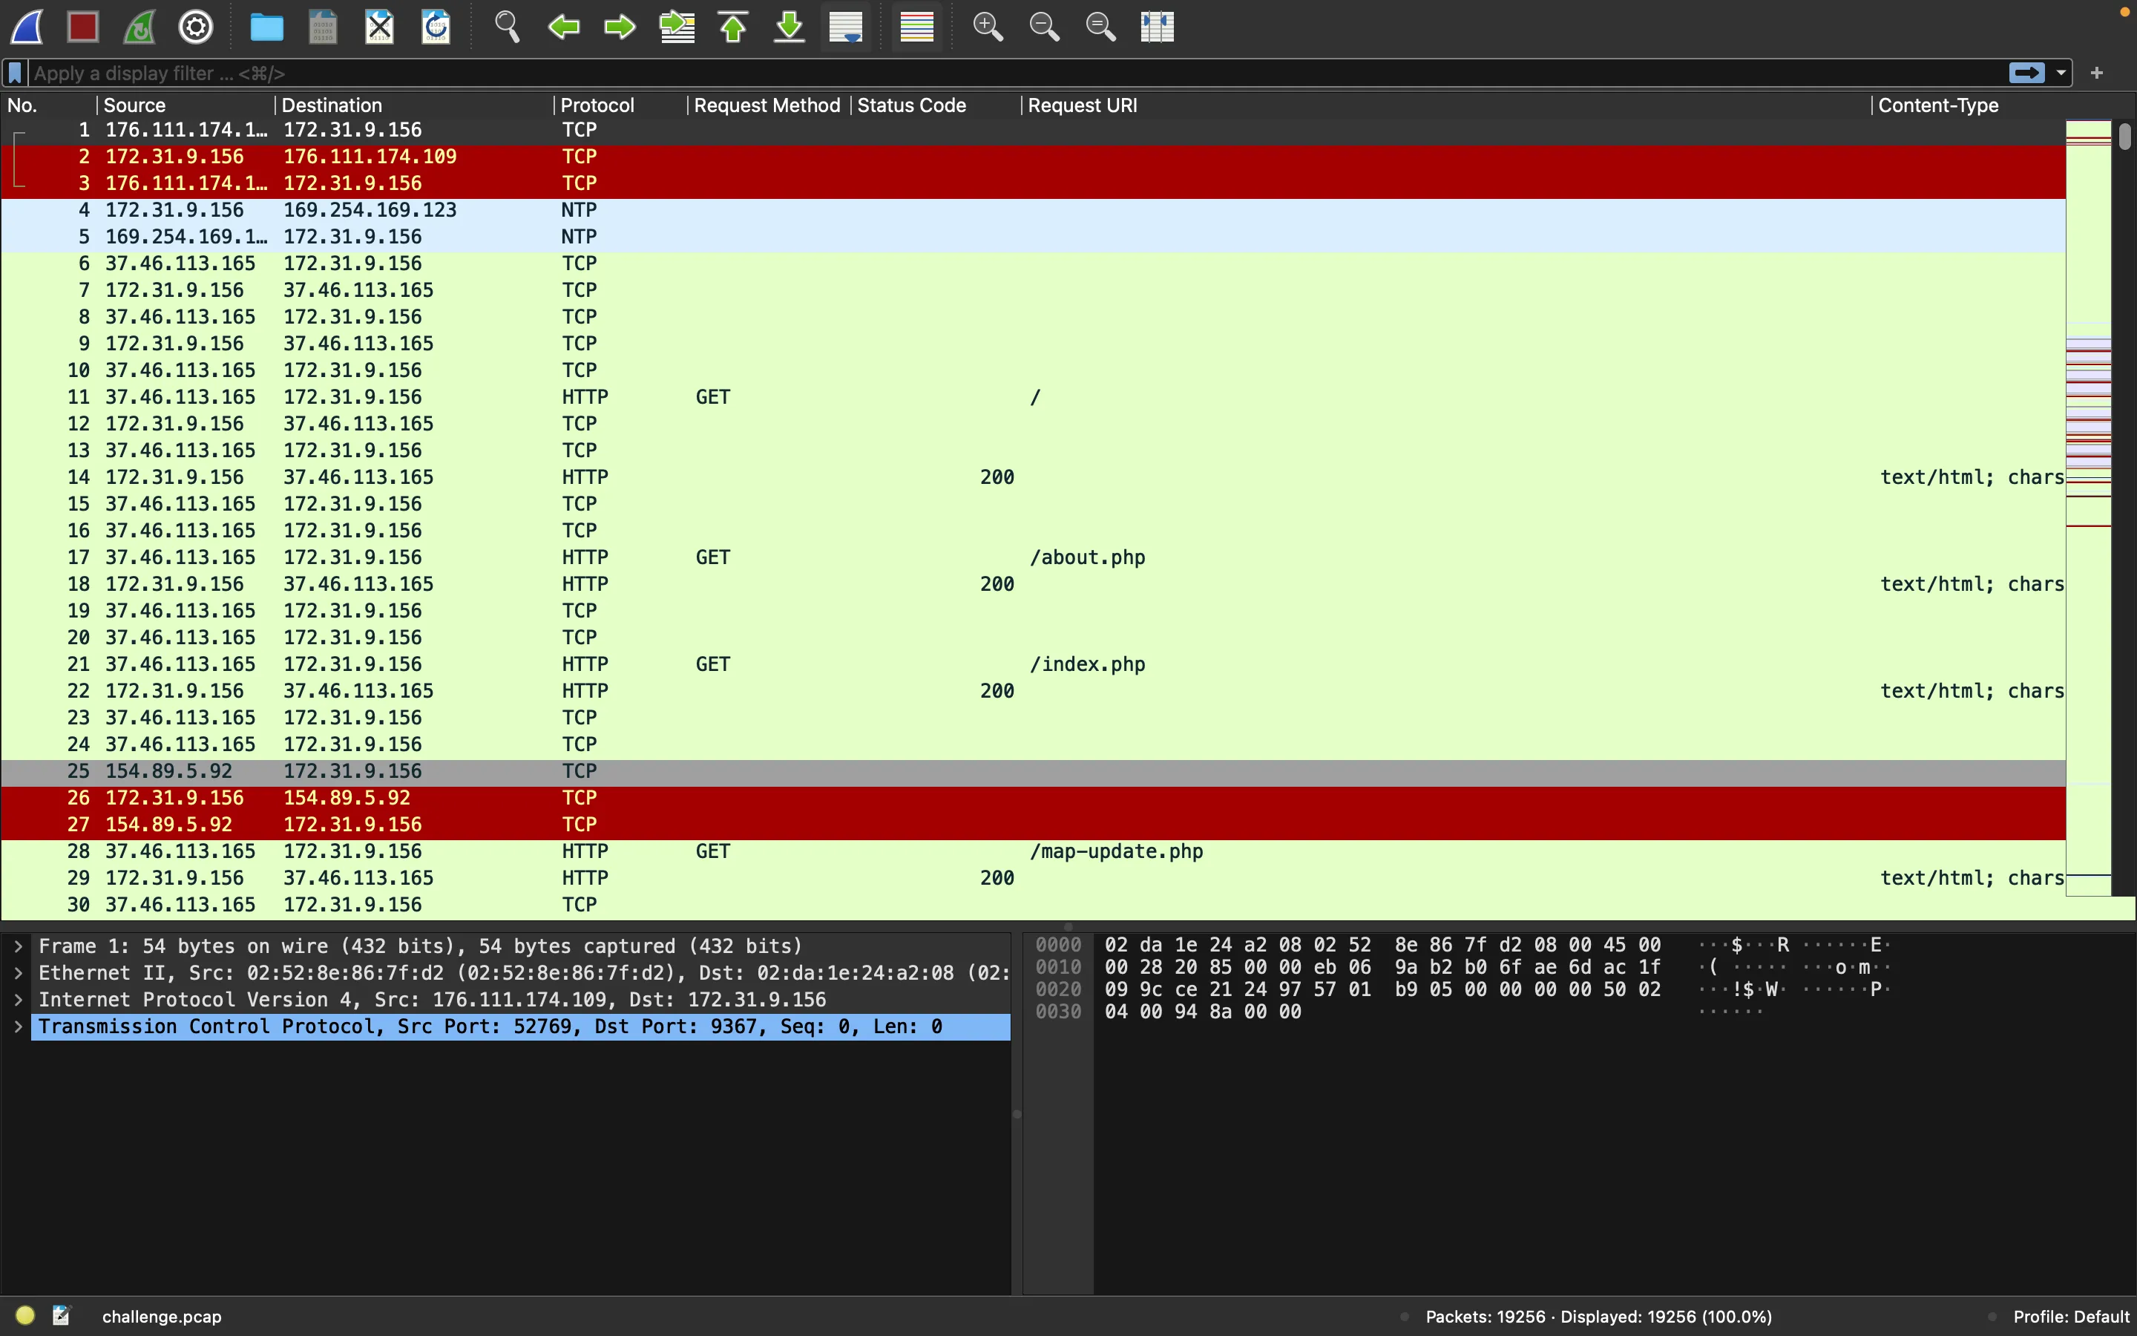Image resolution: width=2137 pixels, height=1336 pixels.
Task: Select packet 5 NTP reply row
Action: [x=1033, y=237]
